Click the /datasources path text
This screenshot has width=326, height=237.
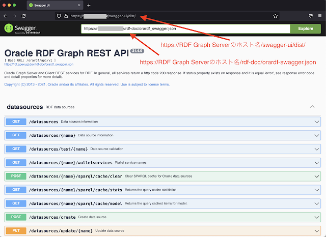pos(44,122)
